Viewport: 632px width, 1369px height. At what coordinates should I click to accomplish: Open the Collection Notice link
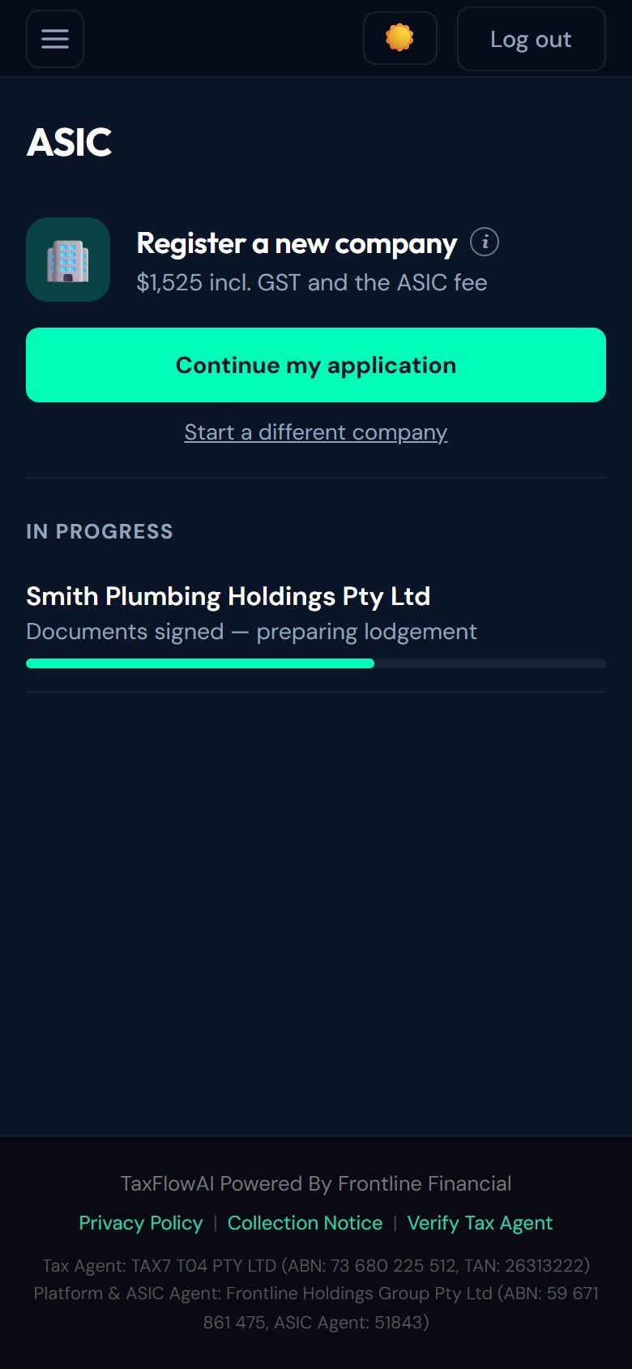click(305, 1223)
